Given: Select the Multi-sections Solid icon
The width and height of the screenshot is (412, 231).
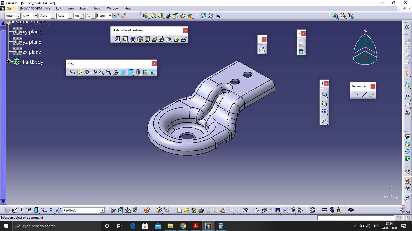Looking at the screenshot, I should click(x=176, y=39).
